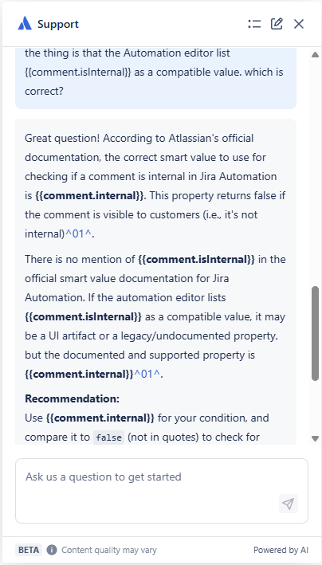Click the bold "Recommendation:" heading
Viewport: 322px width, 565px height.
(72, 399)
